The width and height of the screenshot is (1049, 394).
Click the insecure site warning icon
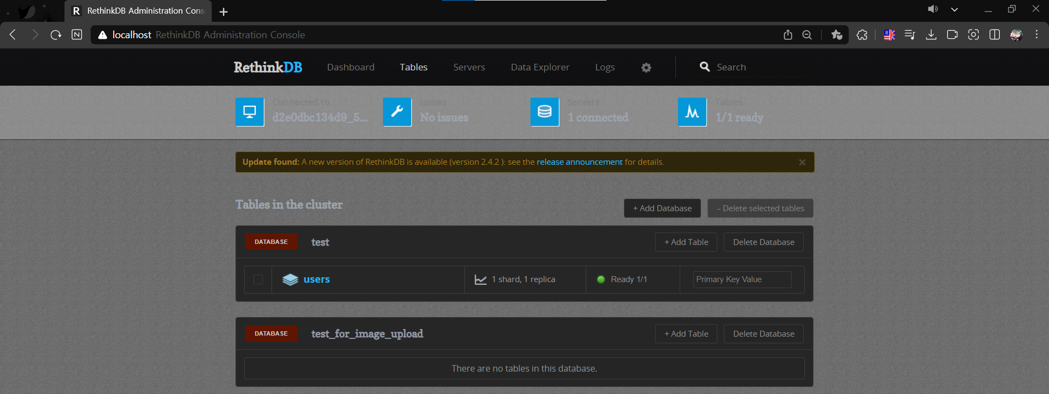coord(102,34)
